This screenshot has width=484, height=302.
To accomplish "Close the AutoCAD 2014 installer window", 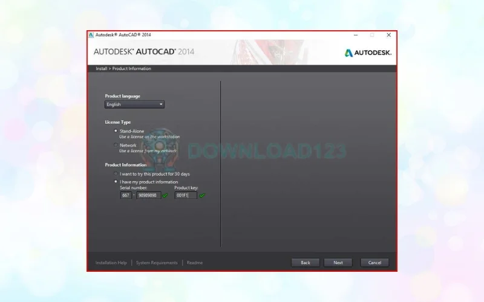I will 389,35.
